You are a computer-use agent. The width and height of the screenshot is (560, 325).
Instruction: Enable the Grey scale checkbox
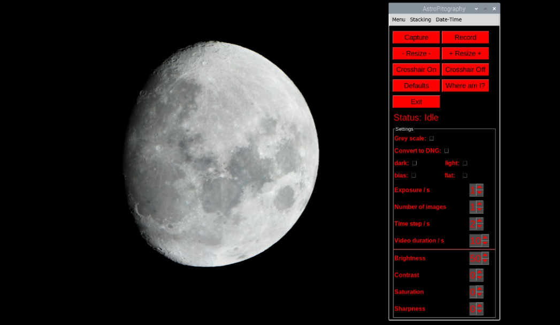[x=431, y=138]
